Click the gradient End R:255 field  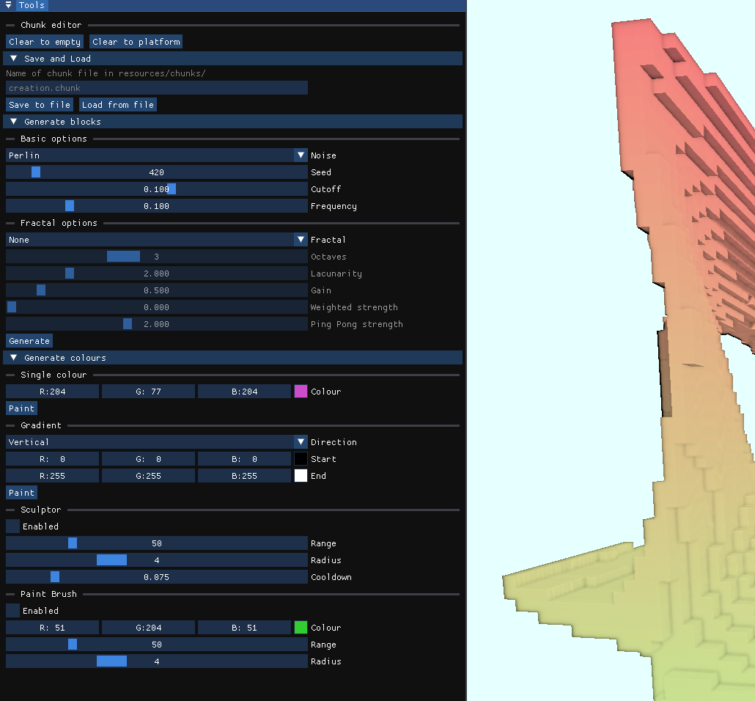[53, 476]
